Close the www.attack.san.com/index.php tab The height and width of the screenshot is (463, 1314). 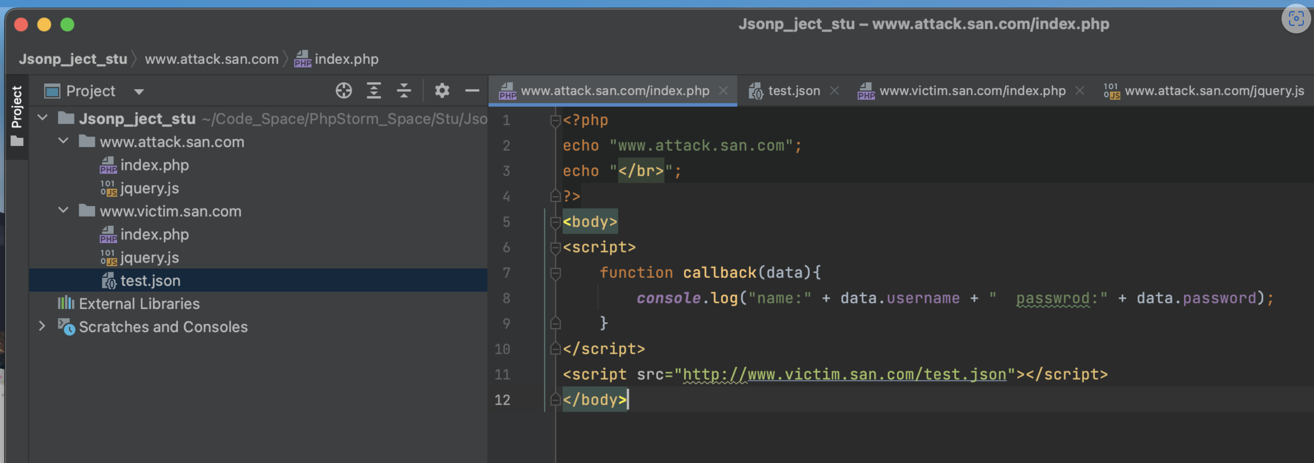[x=723, y=91]
